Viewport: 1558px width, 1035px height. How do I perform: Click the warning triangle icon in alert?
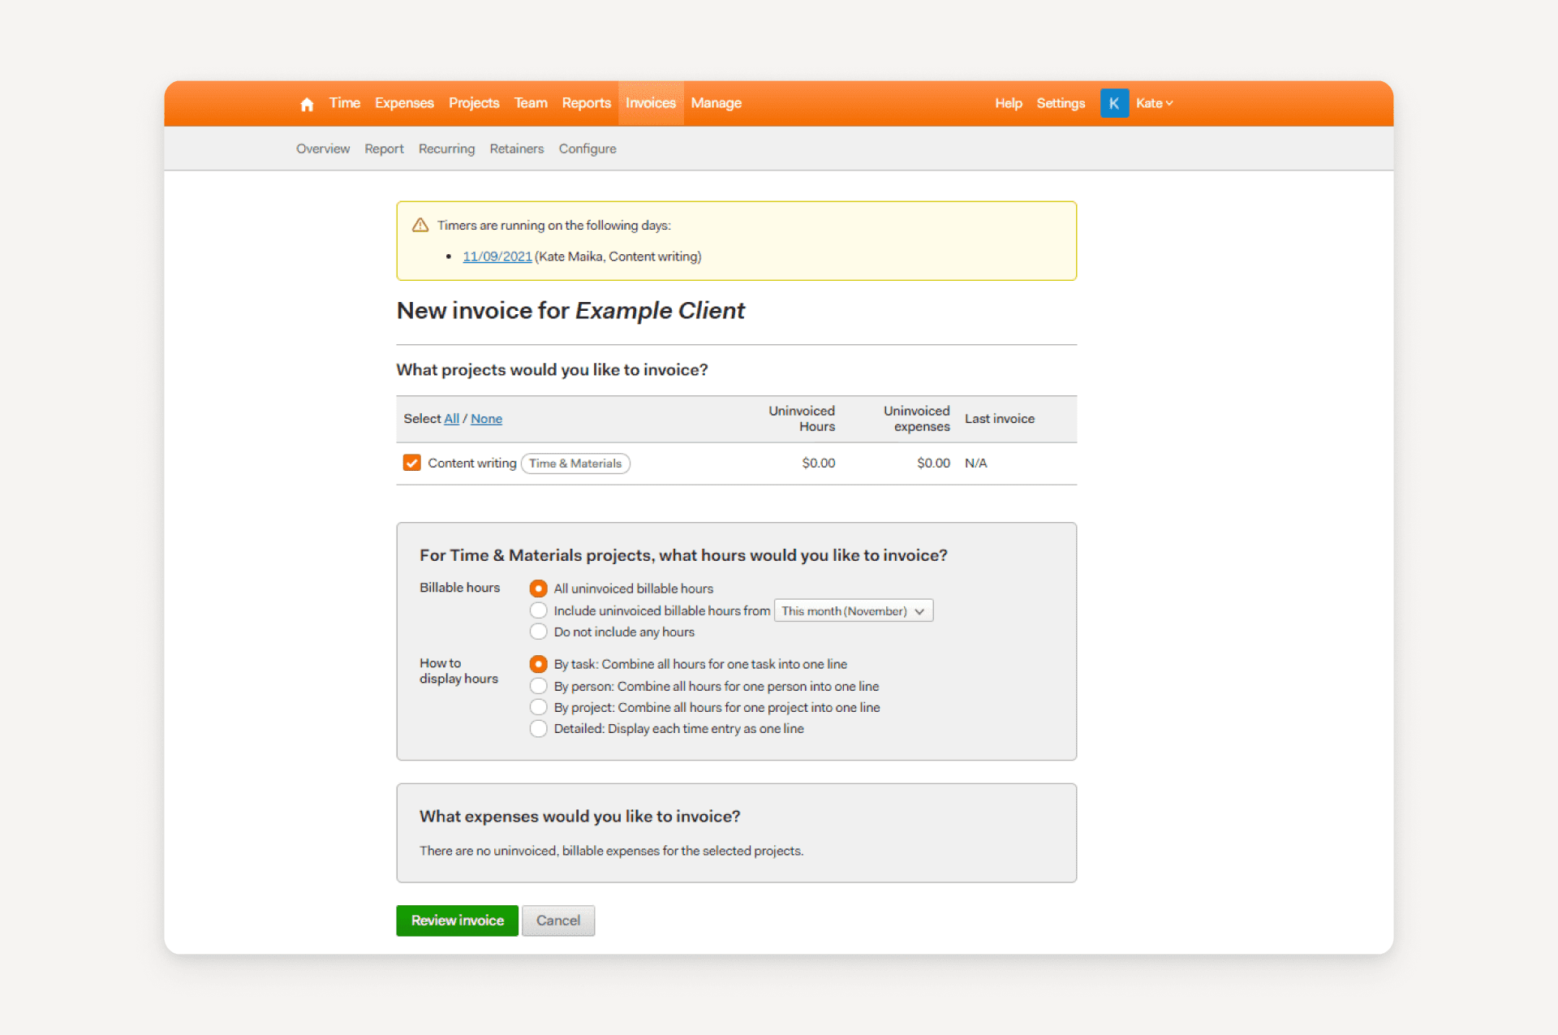(420, 226)
